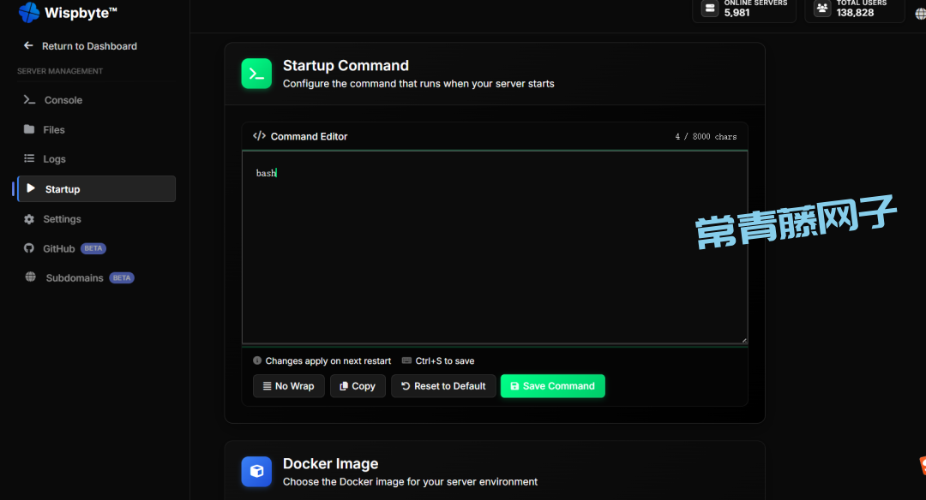Screen dimensions: 926x500
Task: Copy the startup command
Action: point(358,386)
